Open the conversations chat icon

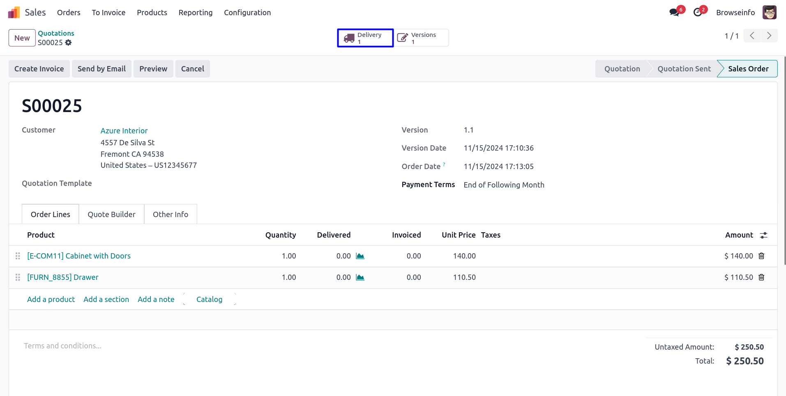point(674,12)
